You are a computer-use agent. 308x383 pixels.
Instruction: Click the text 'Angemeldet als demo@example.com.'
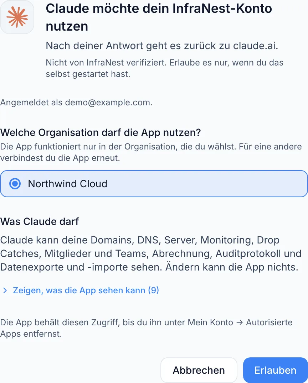coord(76,103)
